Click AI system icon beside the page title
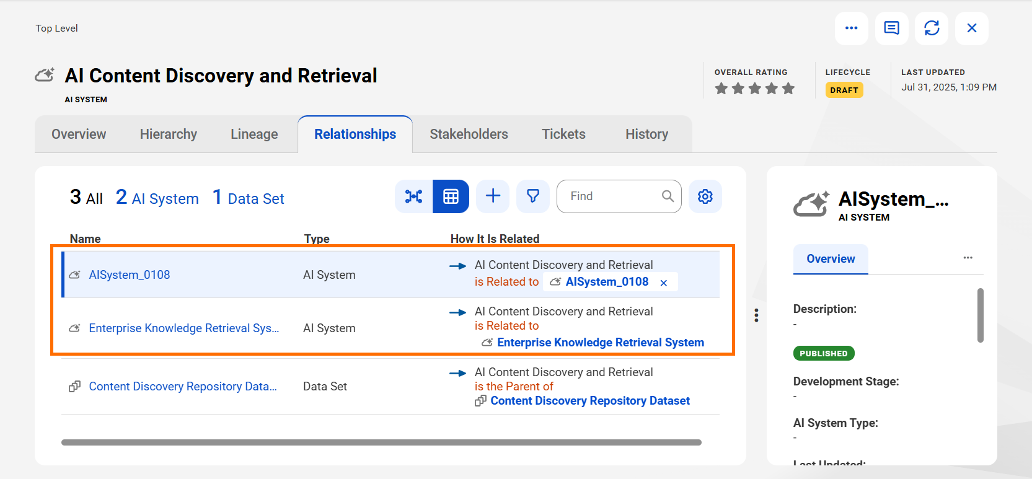Viewport: 1032px width, 479px height. point(45,75)
